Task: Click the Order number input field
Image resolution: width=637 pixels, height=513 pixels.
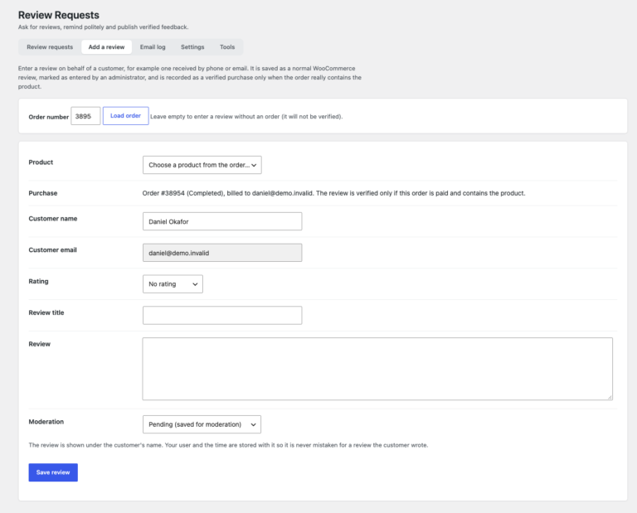Action: 85,116
